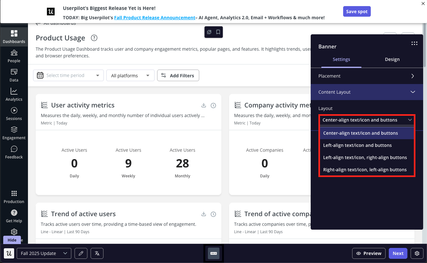Click the Save spot button

pyautogui.click(x=357, y=12)
